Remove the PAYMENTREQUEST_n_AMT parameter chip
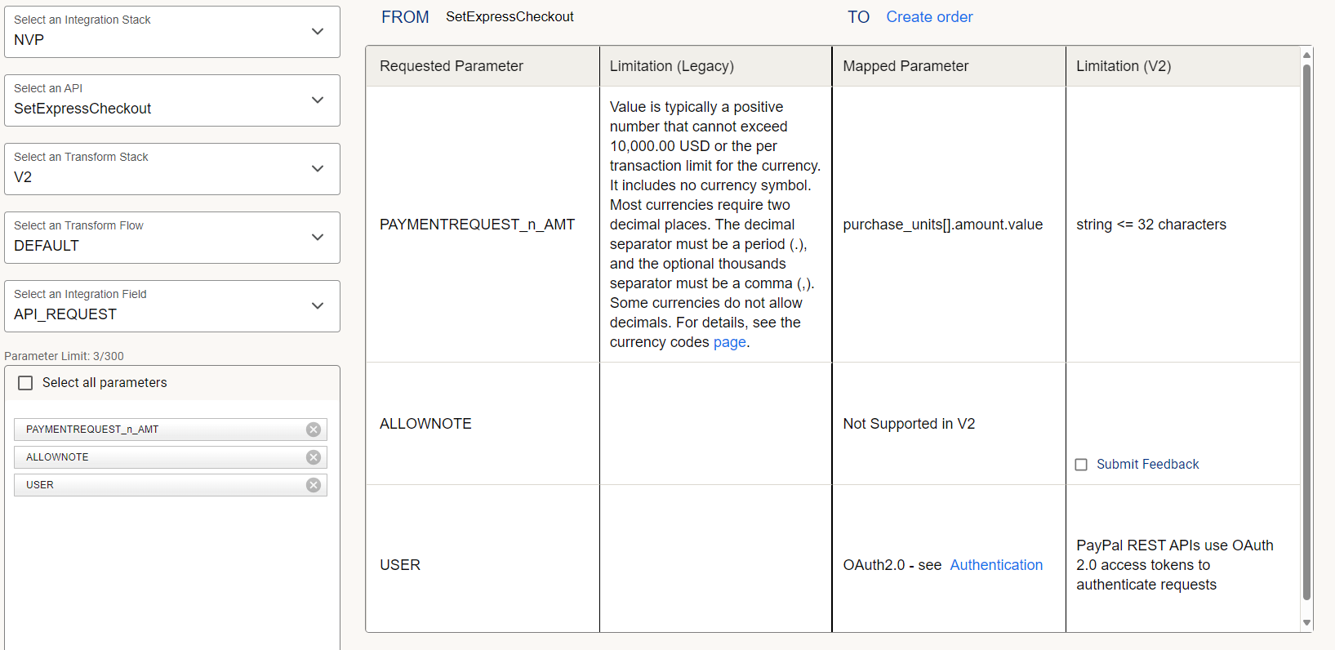The image size is (1335, 650). point(314,430)
